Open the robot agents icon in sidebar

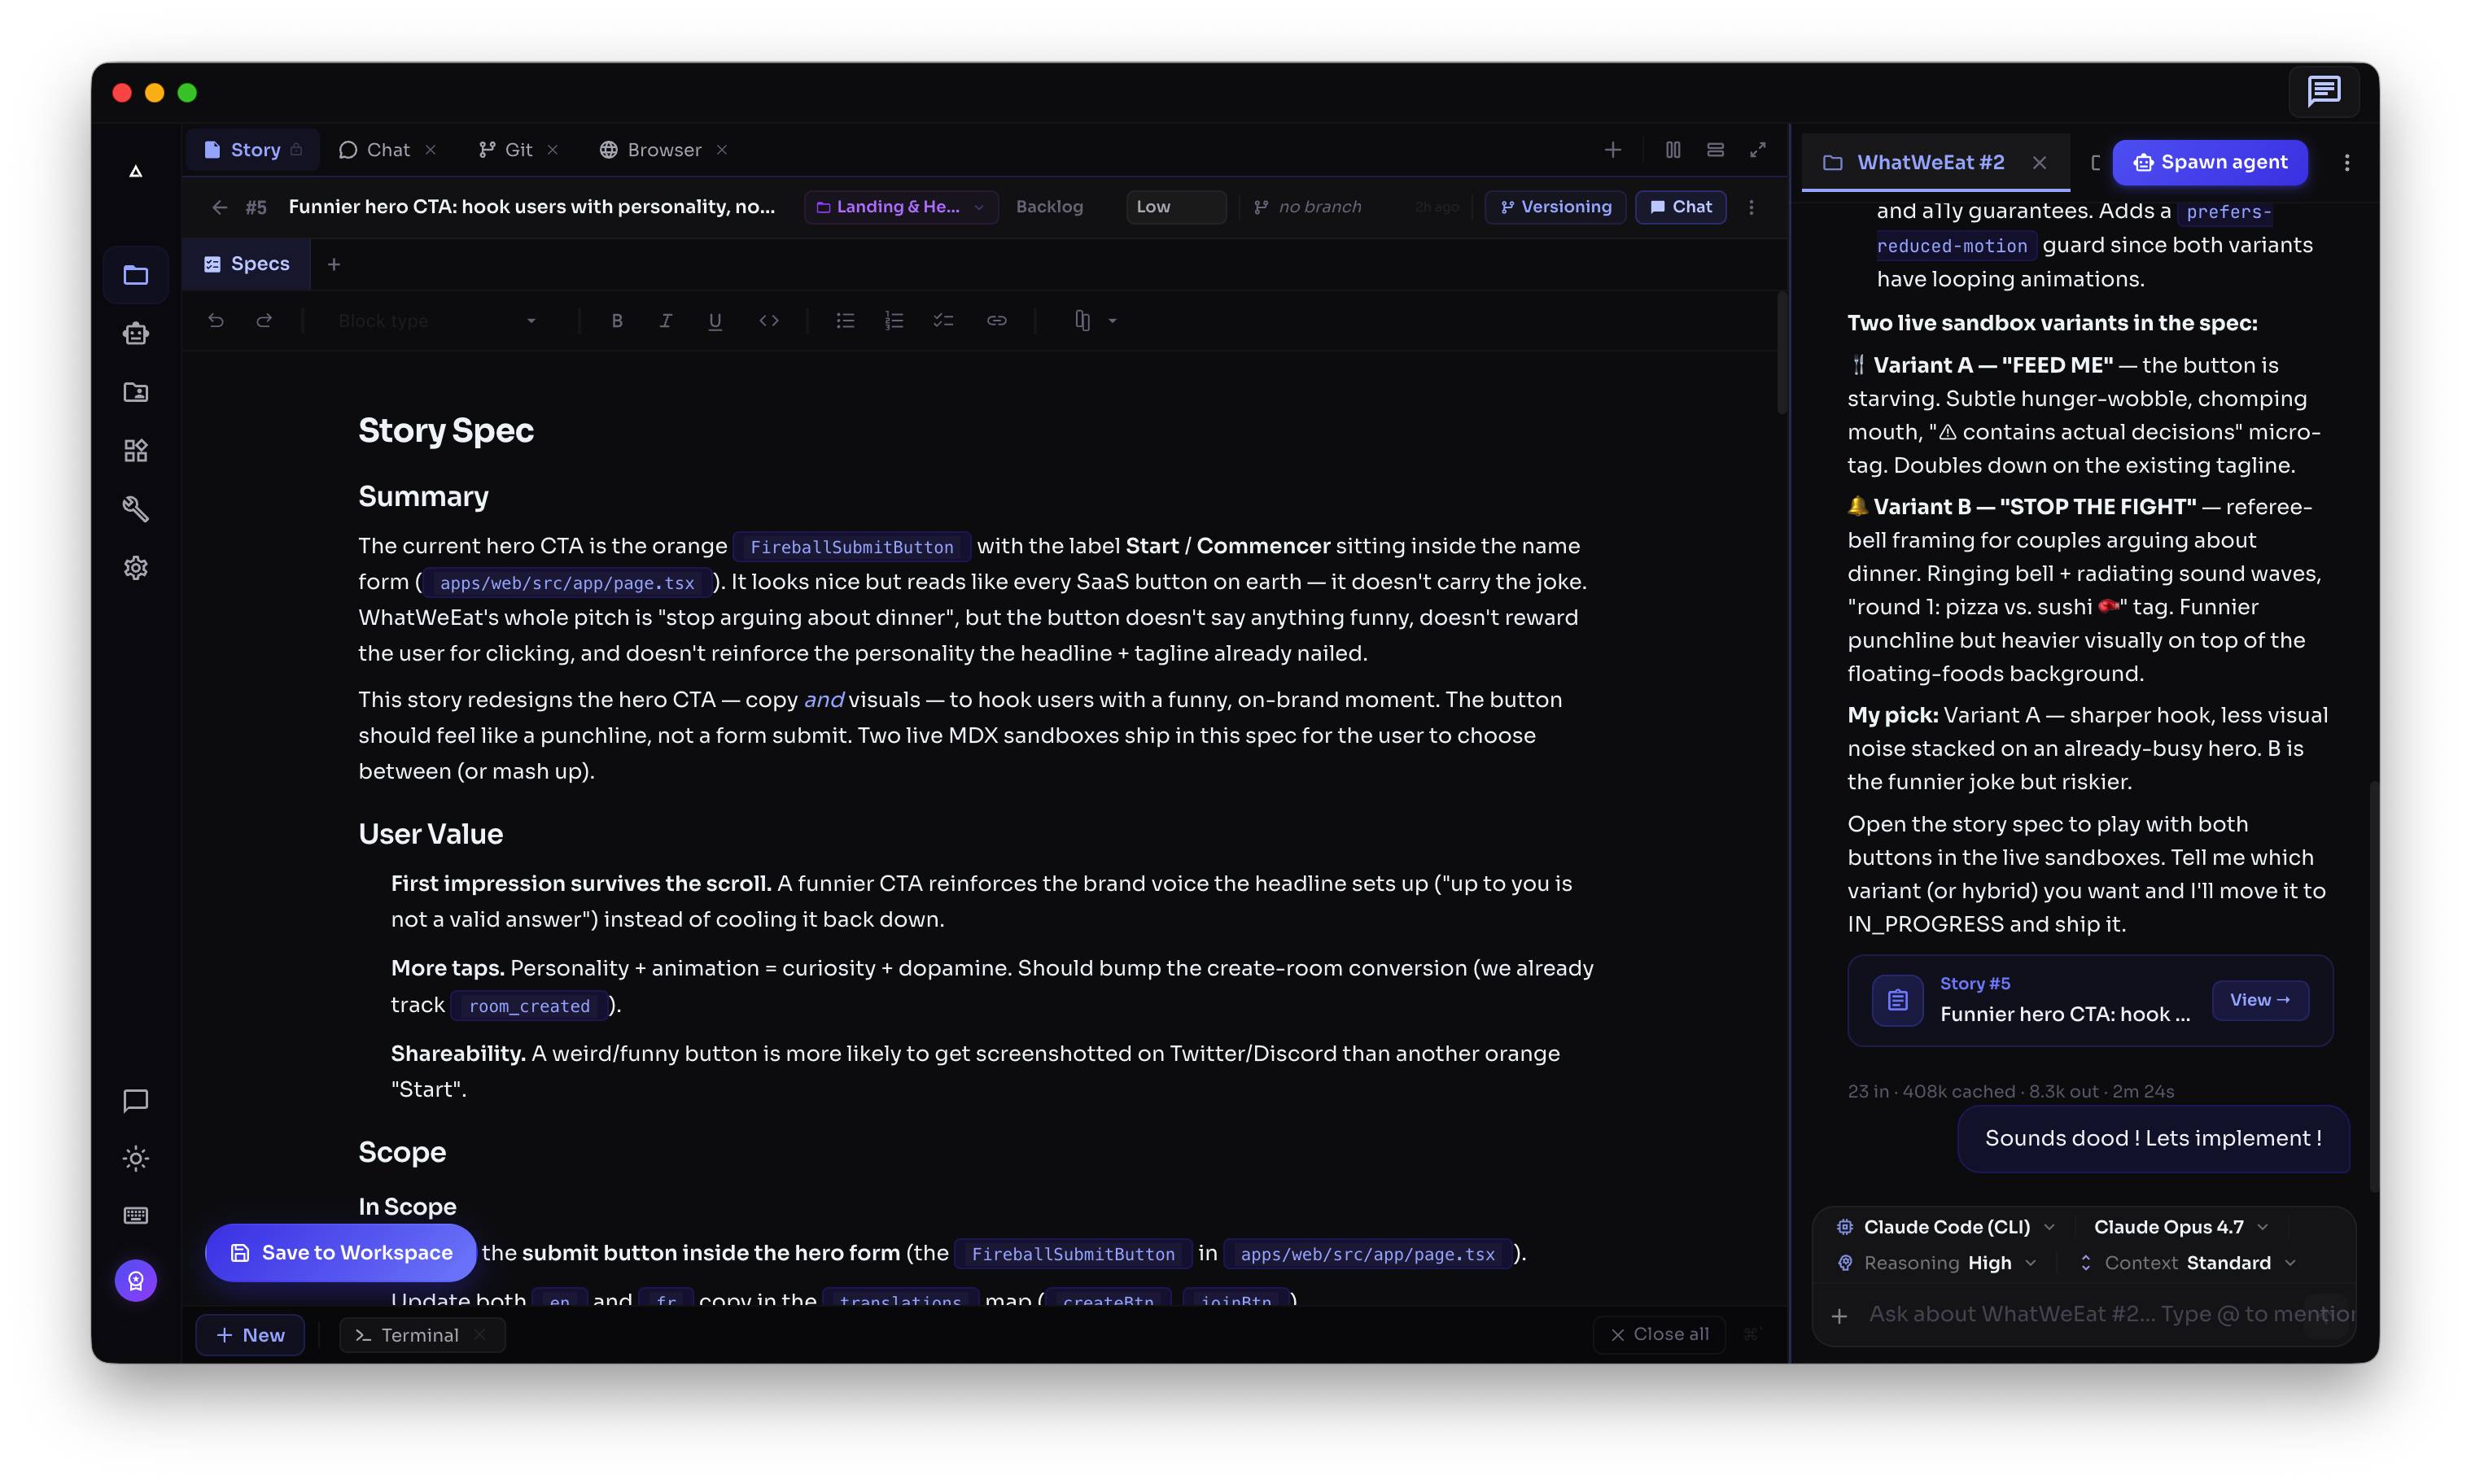136,333
